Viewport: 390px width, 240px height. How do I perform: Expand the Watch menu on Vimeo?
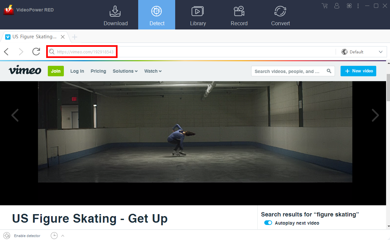[153, 71]
